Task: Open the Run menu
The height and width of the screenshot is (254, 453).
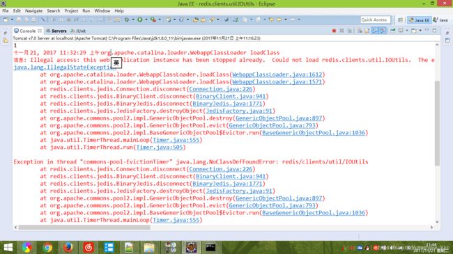Action: click(x=86, y=10)
